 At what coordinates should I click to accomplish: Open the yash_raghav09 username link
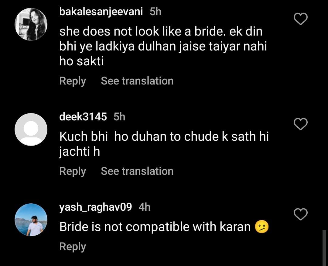pyautogui.click(x=96, y=207)
